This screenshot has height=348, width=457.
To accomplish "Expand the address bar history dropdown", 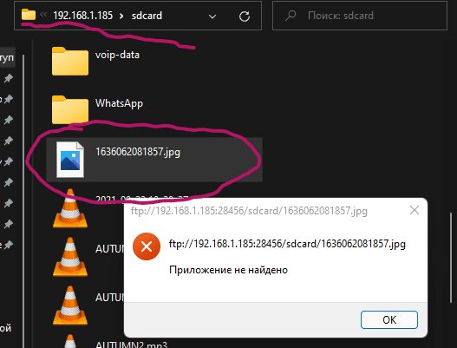I will point(212,16).
